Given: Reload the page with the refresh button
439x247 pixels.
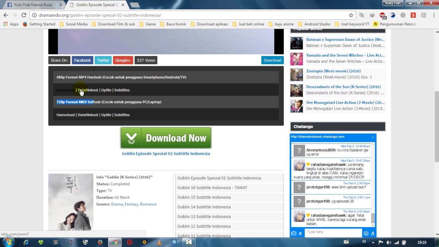Looking at the screenshot, I should (24, 15).
